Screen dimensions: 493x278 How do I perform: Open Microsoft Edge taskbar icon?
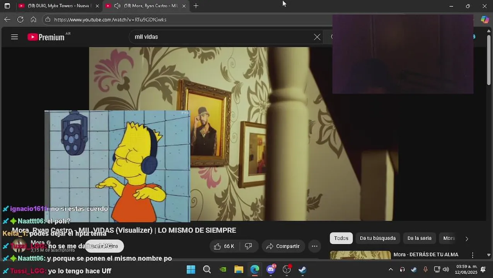point(255,270)
